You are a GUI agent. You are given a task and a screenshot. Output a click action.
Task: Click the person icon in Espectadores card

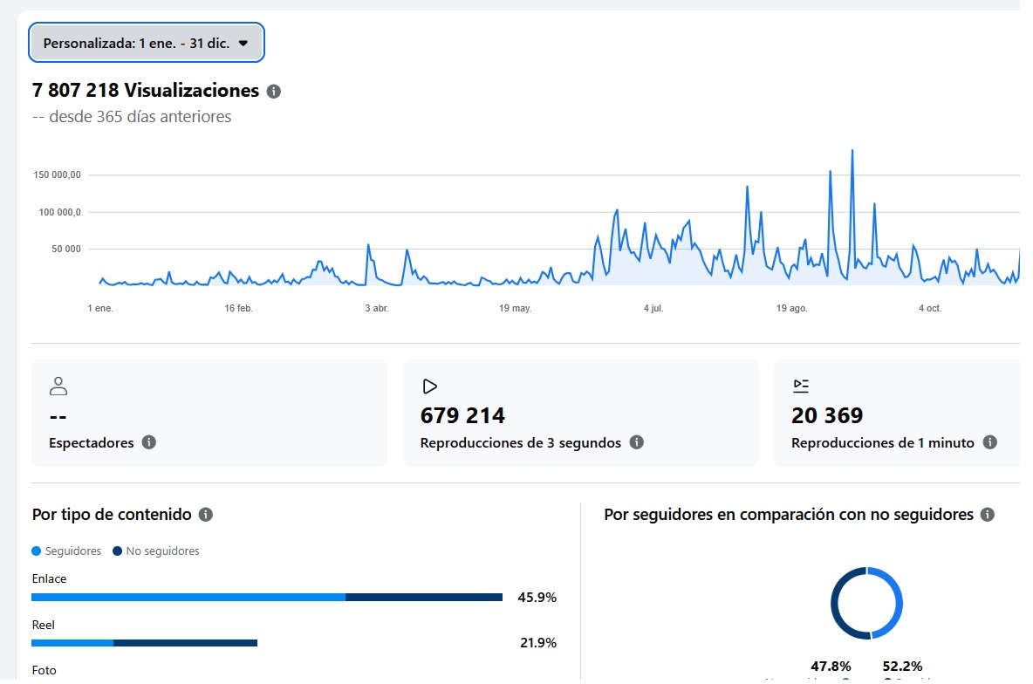pos(58,386)
